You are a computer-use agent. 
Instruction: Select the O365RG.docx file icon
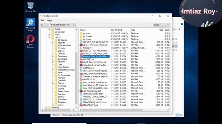click(x=81, y=68)
